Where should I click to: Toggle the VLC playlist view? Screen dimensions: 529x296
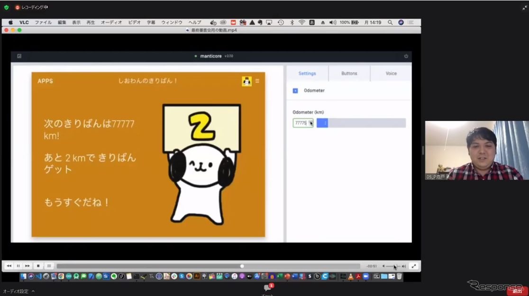coord(49,266)
